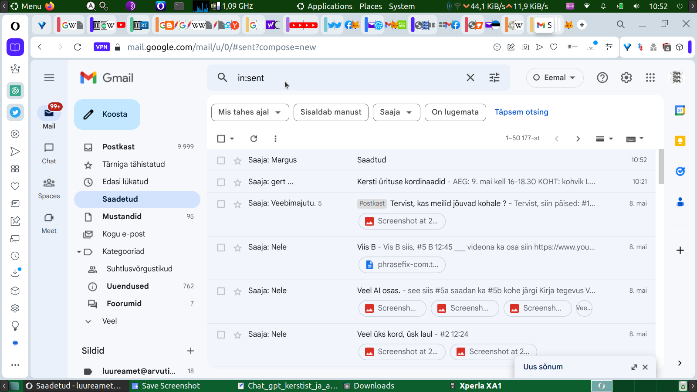This screenshot has width=697, height=392.
Task: Open the Gmail main menu hamburger icon
Action: 49,78
